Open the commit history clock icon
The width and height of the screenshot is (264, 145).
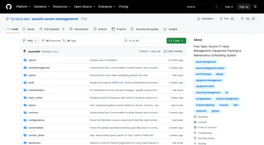coord(165,51)
